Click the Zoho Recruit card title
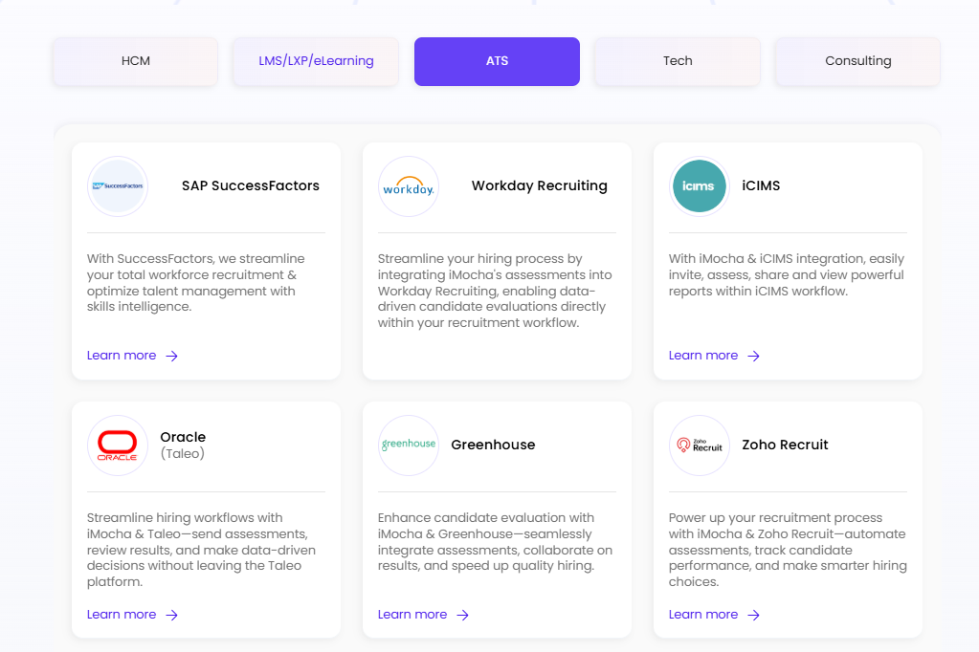 click(x=785, y=445)
